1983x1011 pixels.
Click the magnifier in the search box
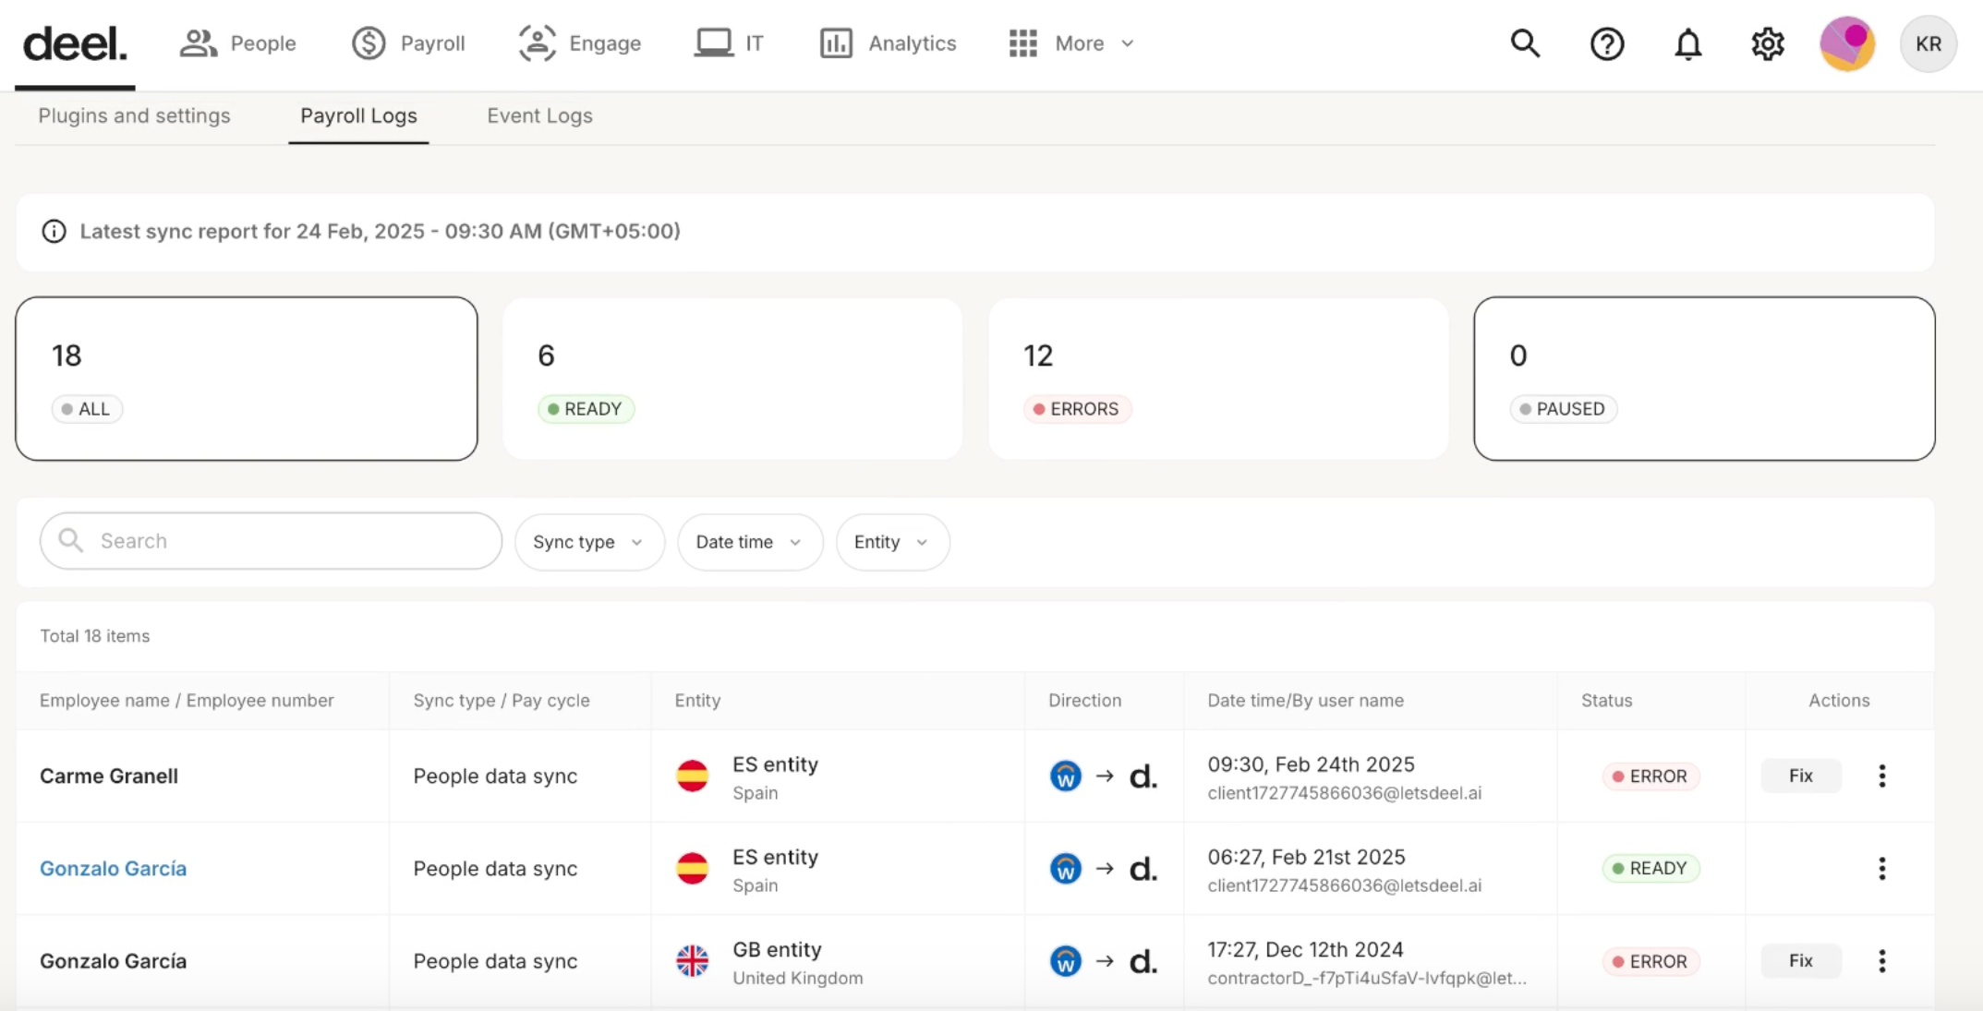point(71,540)
